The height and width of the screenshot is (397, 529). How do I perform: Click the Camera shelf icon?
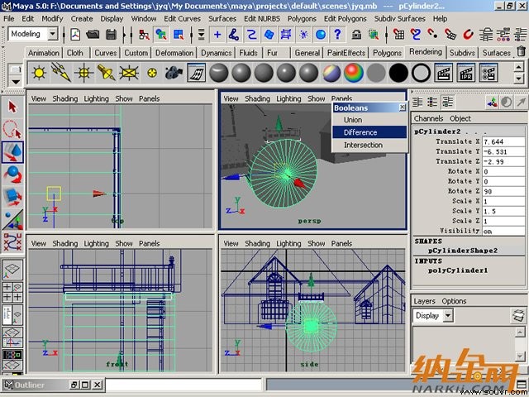tap(174, 73)
